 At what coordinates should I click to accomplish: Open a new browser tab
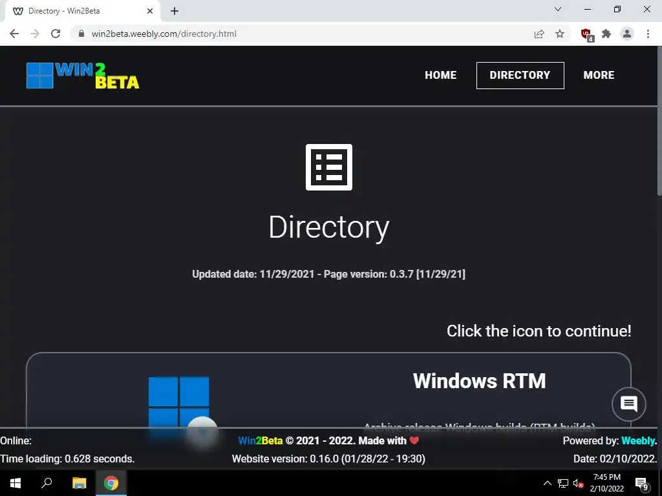pos(175,11)
